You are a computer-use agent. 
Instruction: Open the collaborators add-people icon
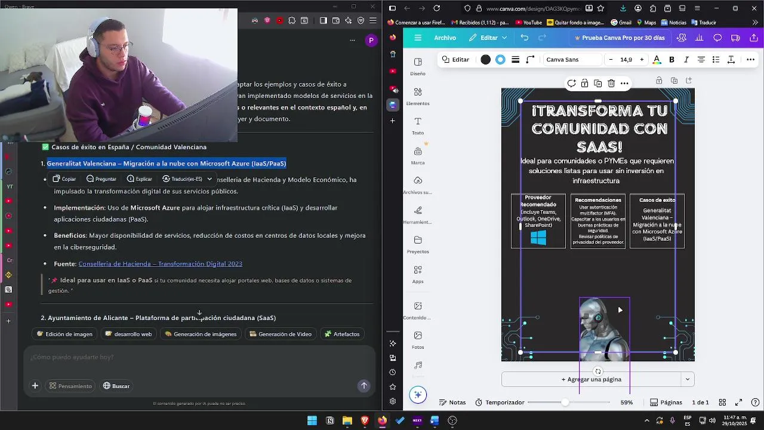click(682, 38)
